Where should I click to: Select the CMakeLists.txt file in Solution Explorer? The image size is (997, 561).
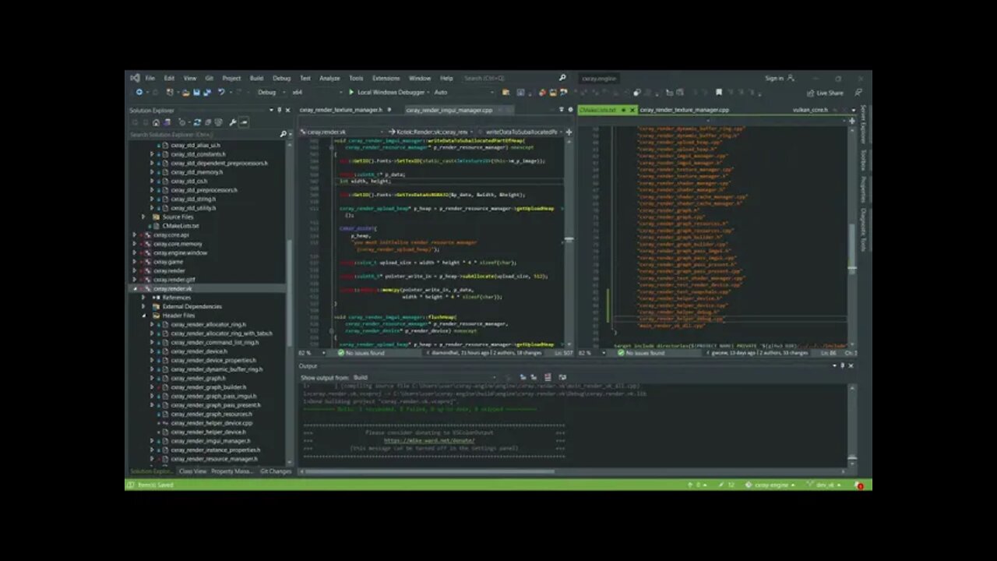[x=180, y=226]
